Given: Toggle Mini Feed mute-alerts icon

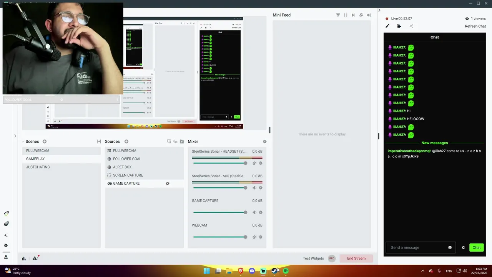Looking at the screenshot, I should tap(361, 15).
